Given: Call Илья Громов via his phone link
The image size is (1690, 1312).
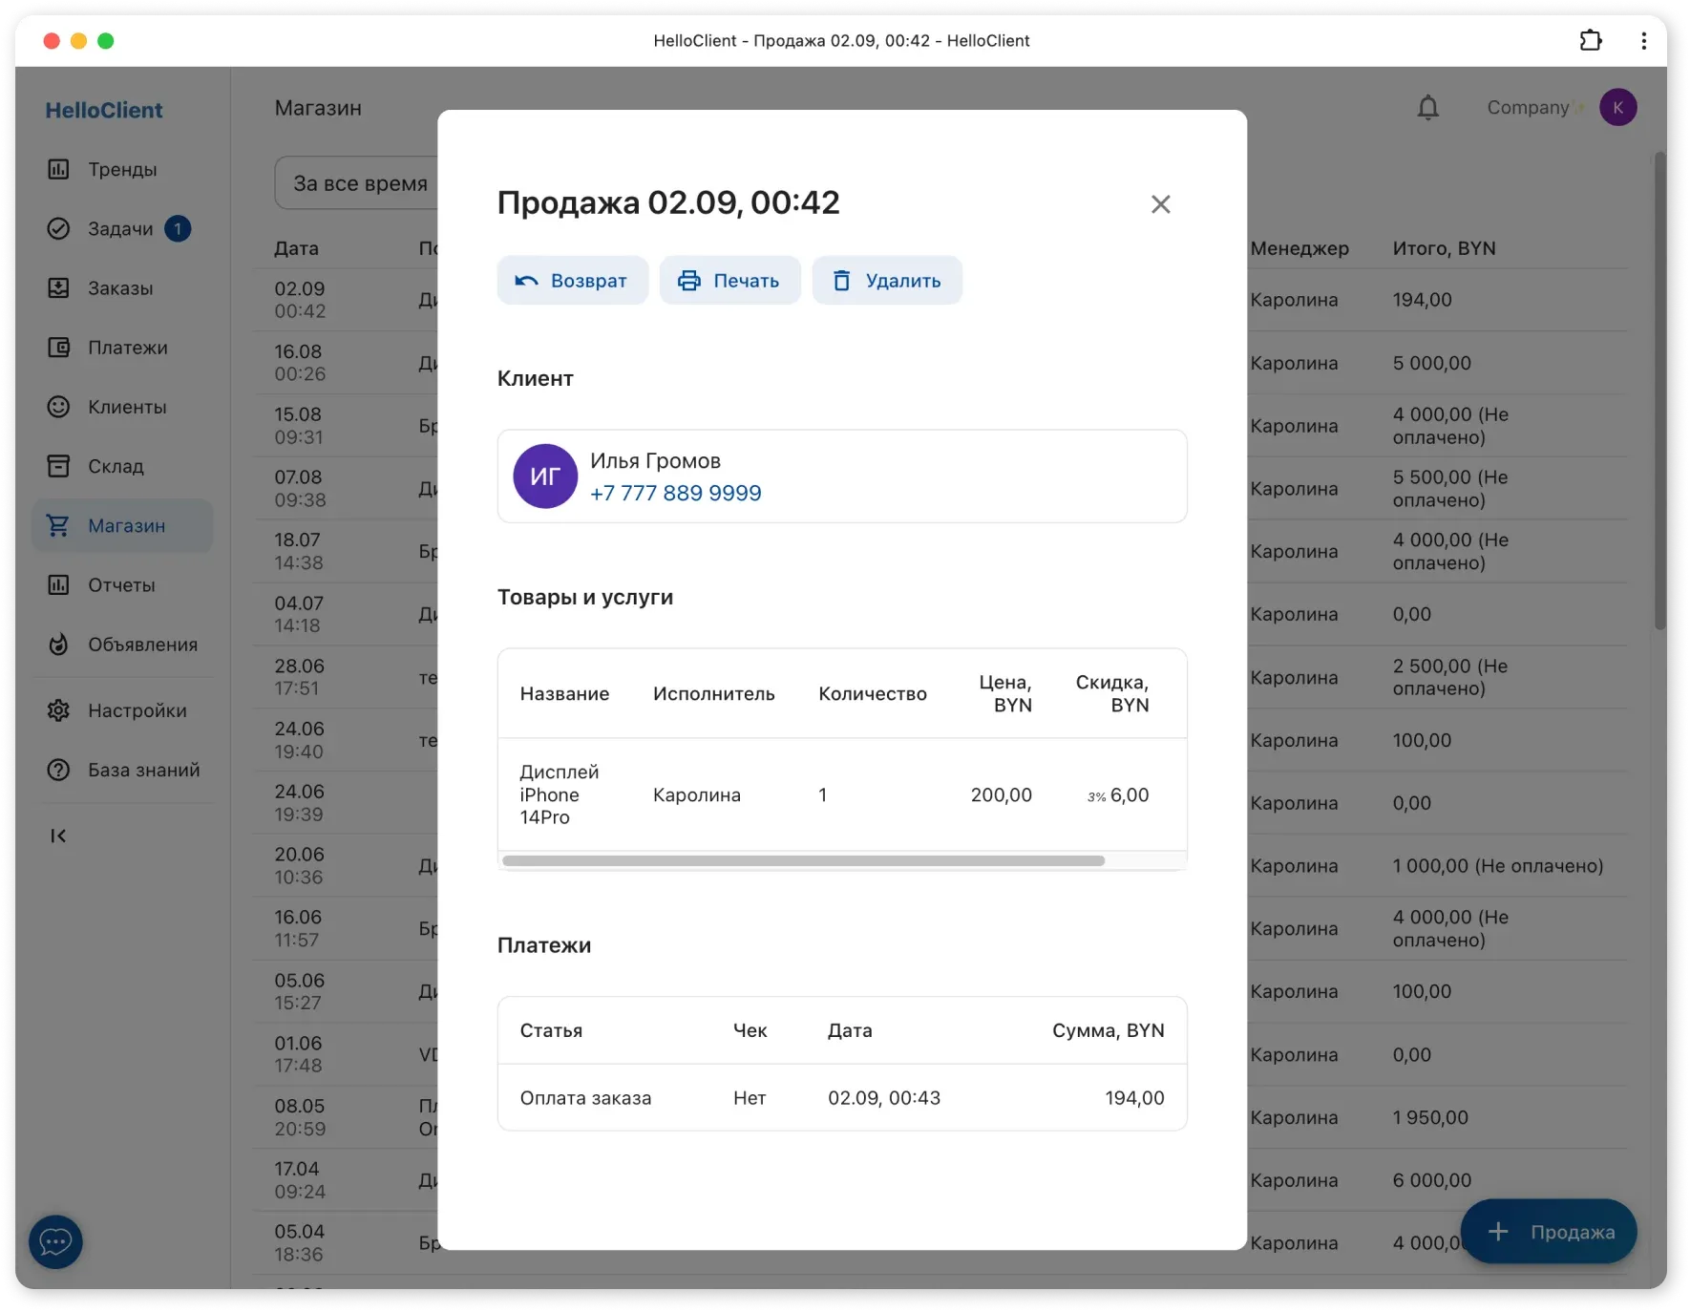Looking at the screenshot, I should (676, 493).
